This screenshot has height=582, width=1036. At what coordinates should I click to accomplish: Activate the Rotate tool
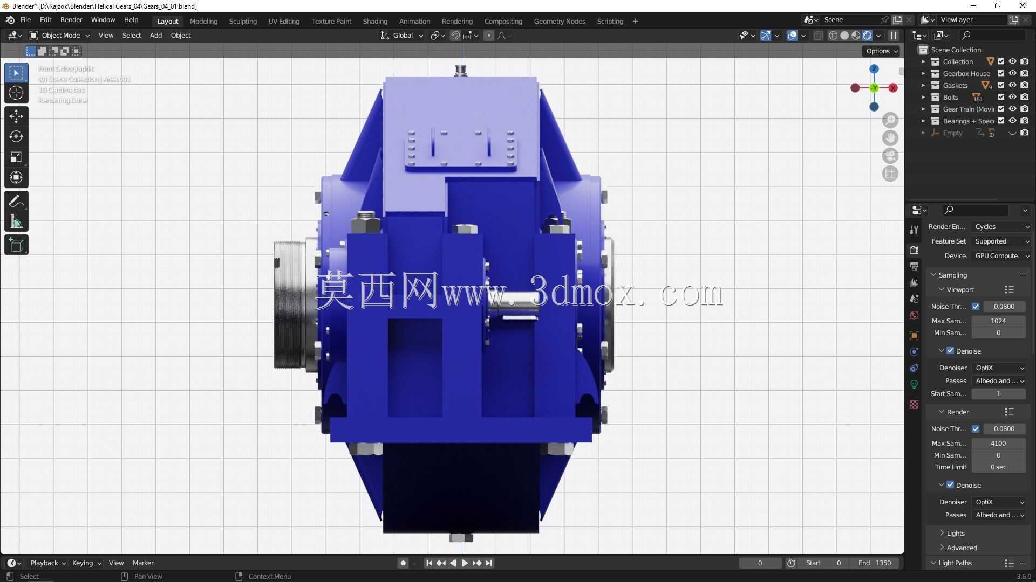coord(16,136)
